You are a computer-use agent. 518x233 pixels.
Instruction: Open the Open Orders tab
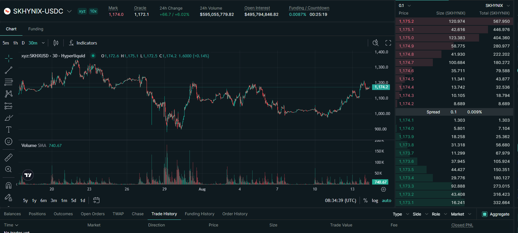pos(93,214)
